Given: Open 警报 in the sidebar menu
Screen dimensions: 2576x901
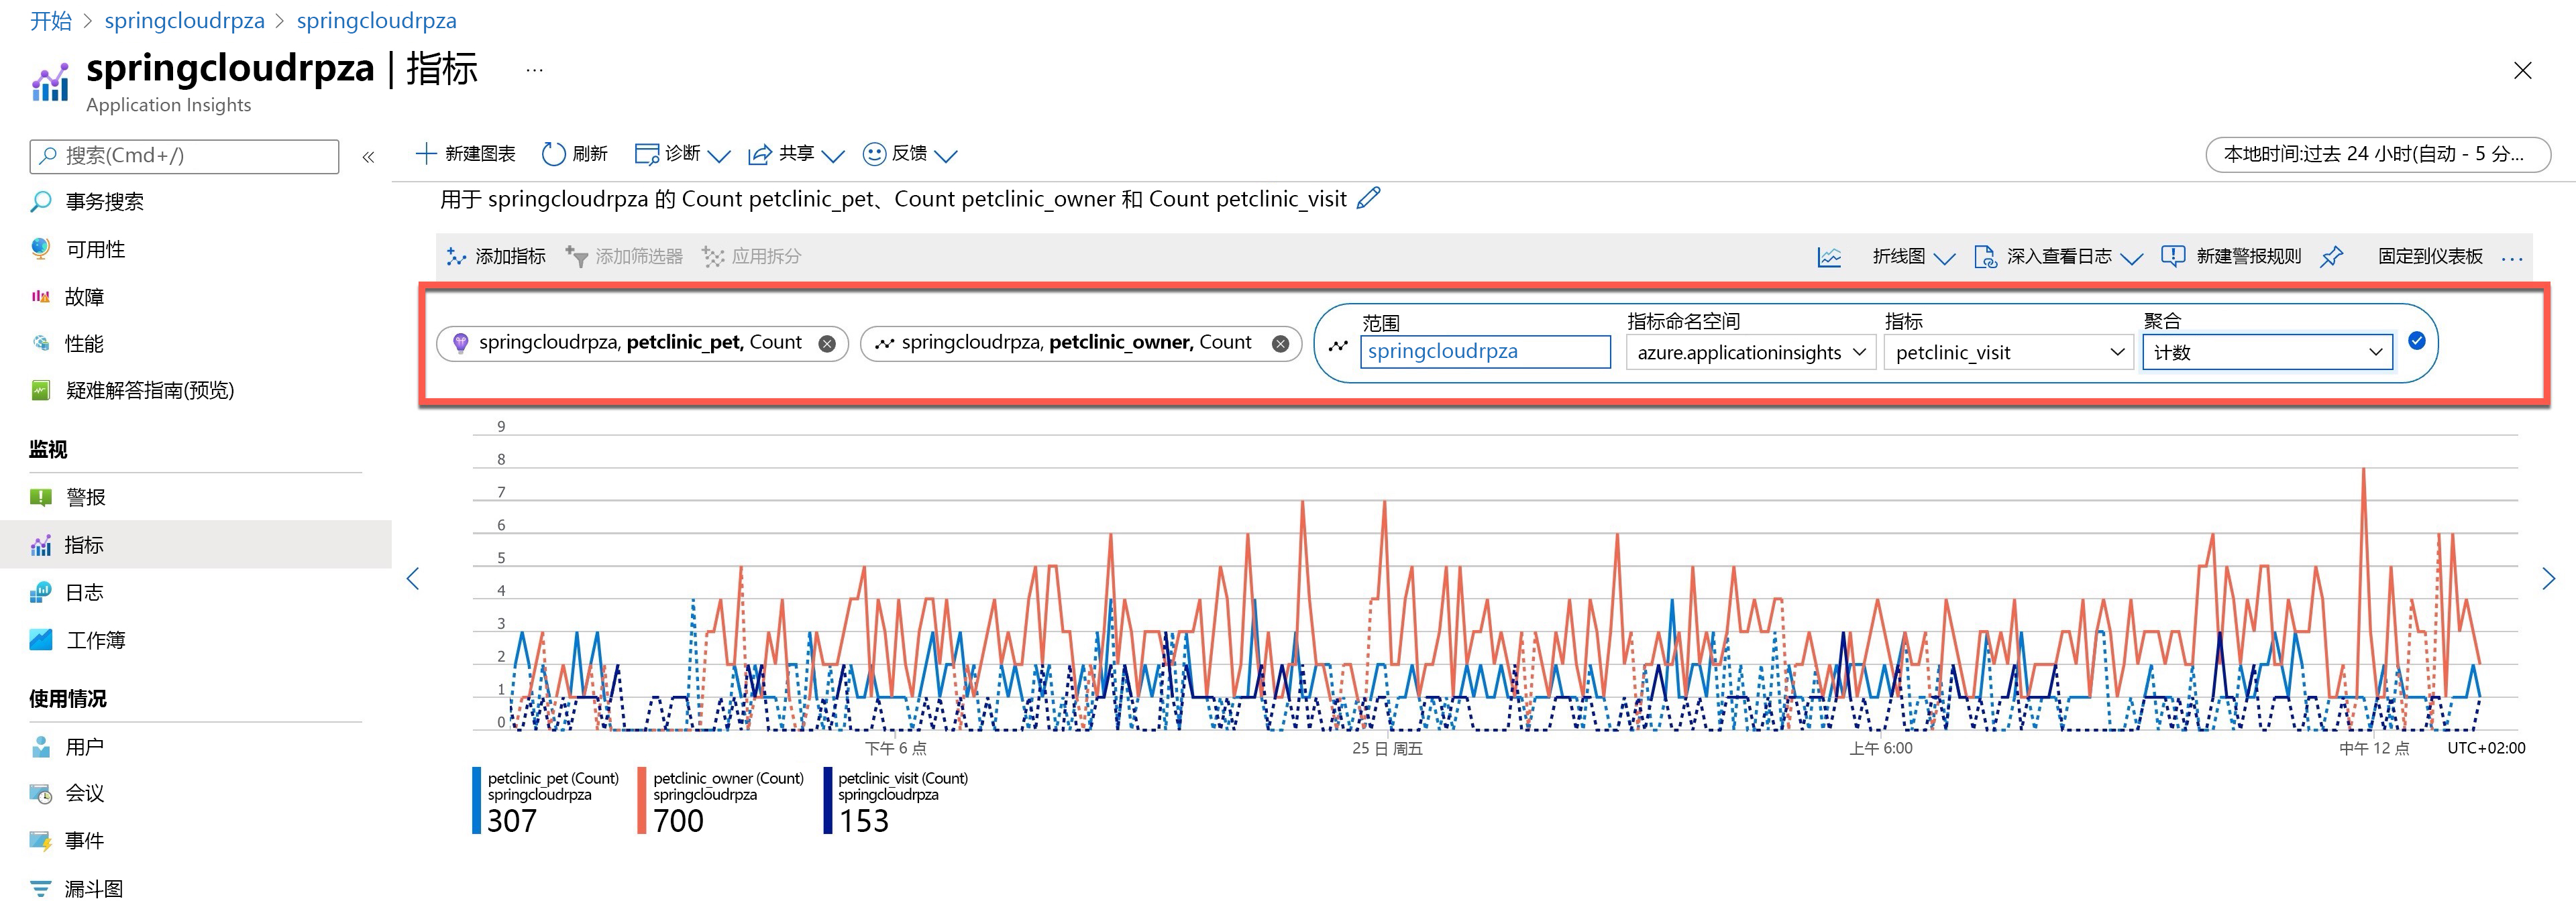Looking at the screenshot, I should tap(84, 497).
